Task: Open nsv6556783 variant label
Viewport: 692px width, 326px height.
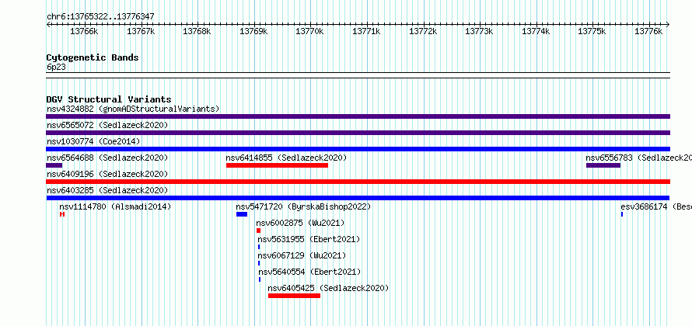Action: click(x=638, y=158)
